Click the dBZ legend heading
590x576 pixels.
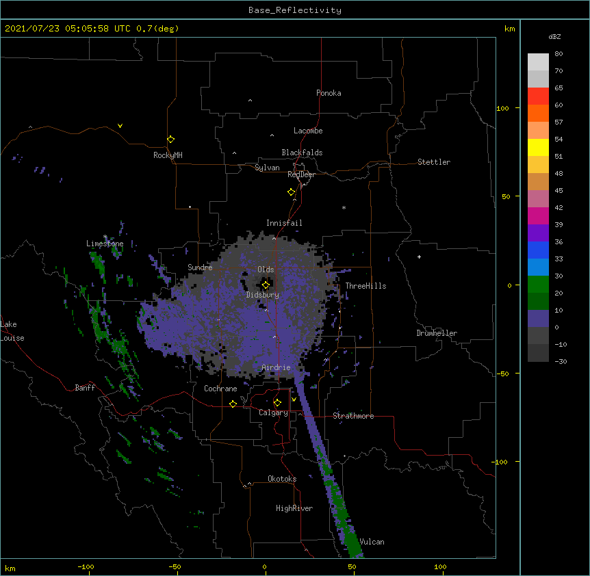coord(554,36)
